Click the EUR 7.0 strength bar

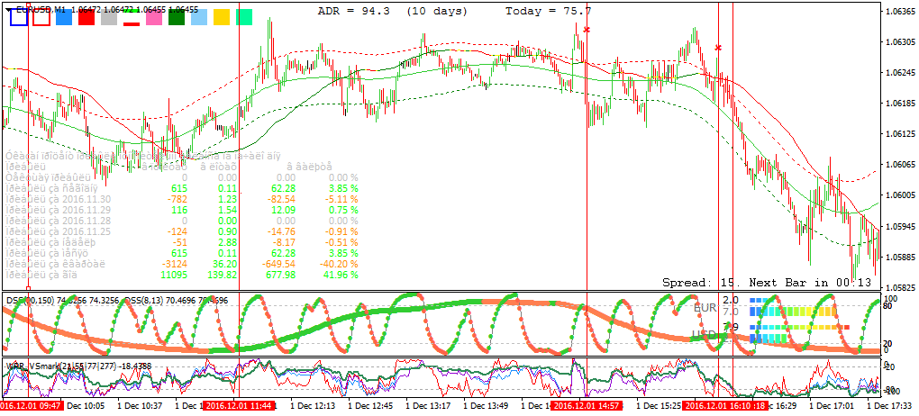point(792,312)
